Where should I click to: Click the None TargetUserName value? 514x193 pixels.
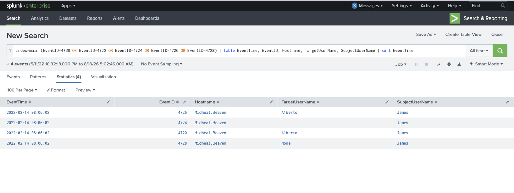tap(286, 143)
